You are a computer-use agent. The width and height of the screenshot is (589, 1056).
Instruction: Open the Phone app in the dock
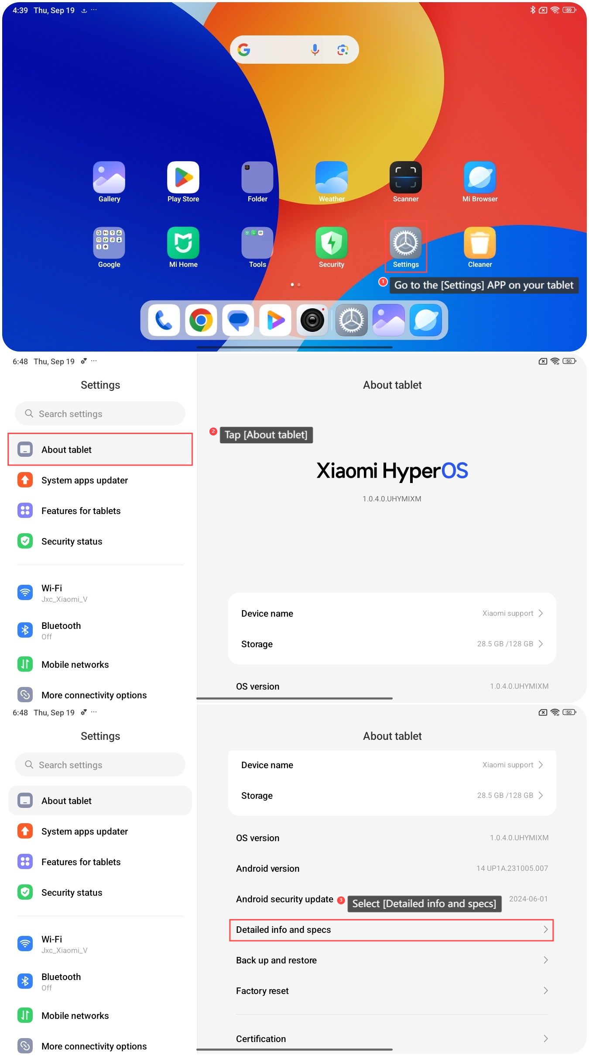tap(164, 320)
